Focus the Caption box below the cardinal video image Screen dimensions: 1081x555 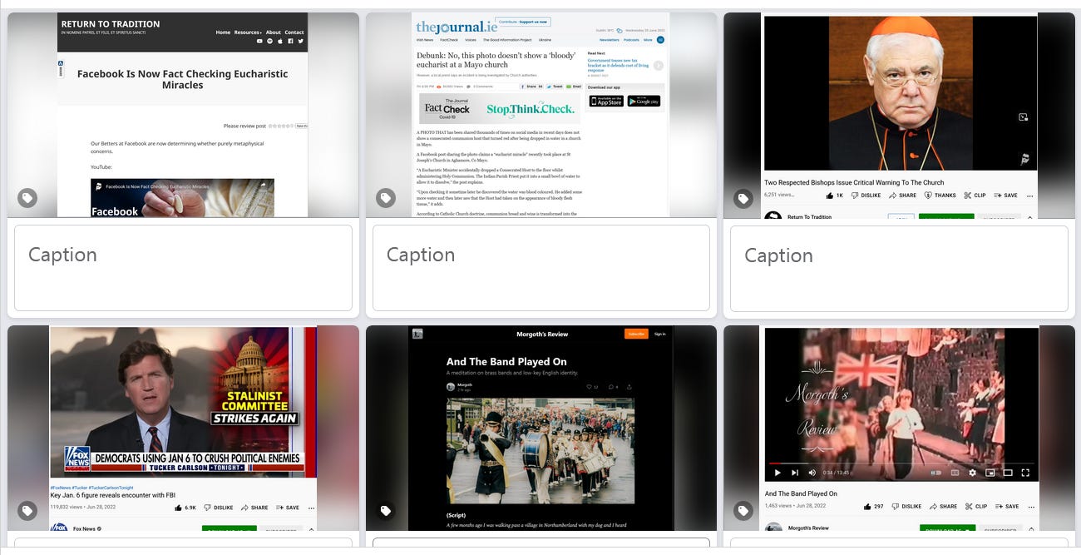pyautogui.click(x=899, y=268)
